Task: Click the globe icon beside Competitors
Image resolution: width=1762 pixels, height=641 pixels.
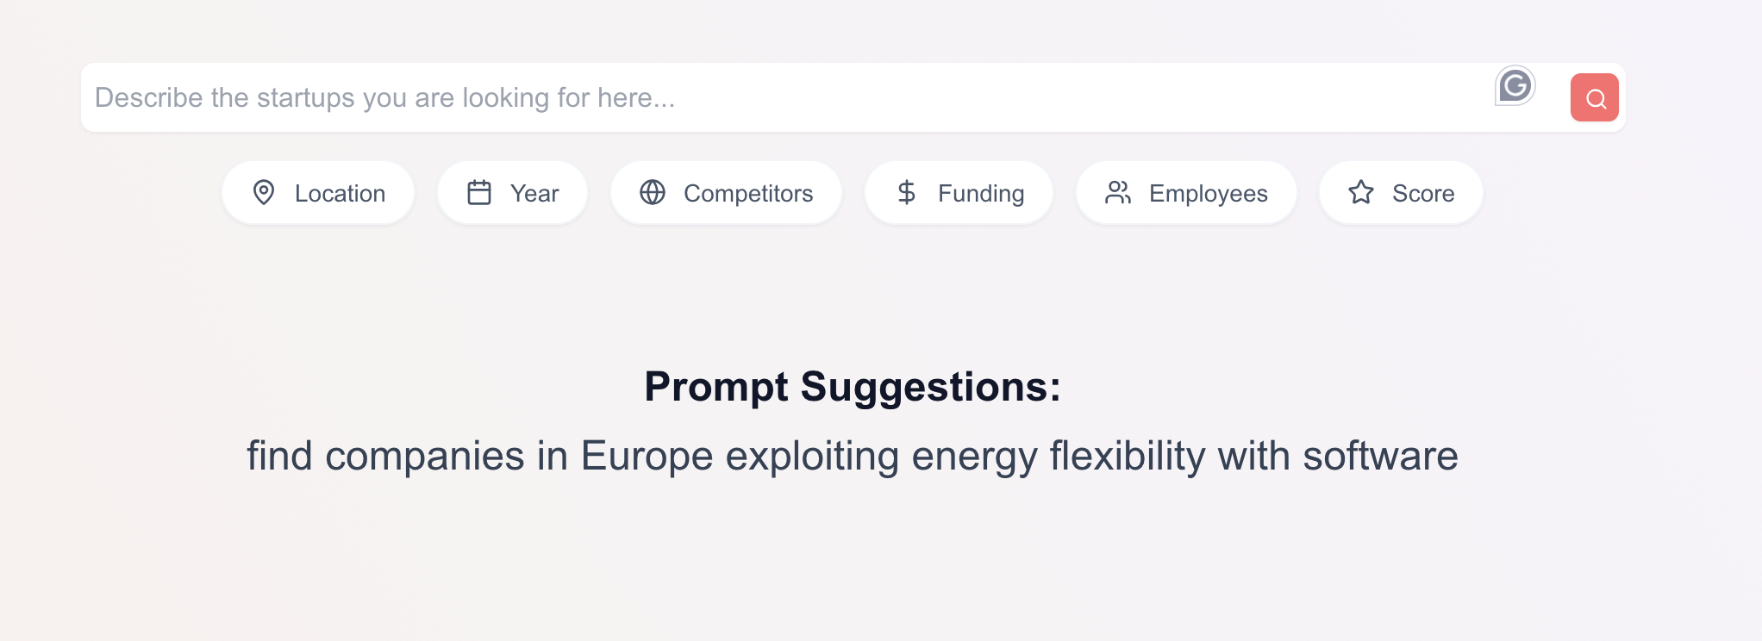Action: (x=653, y=192)
